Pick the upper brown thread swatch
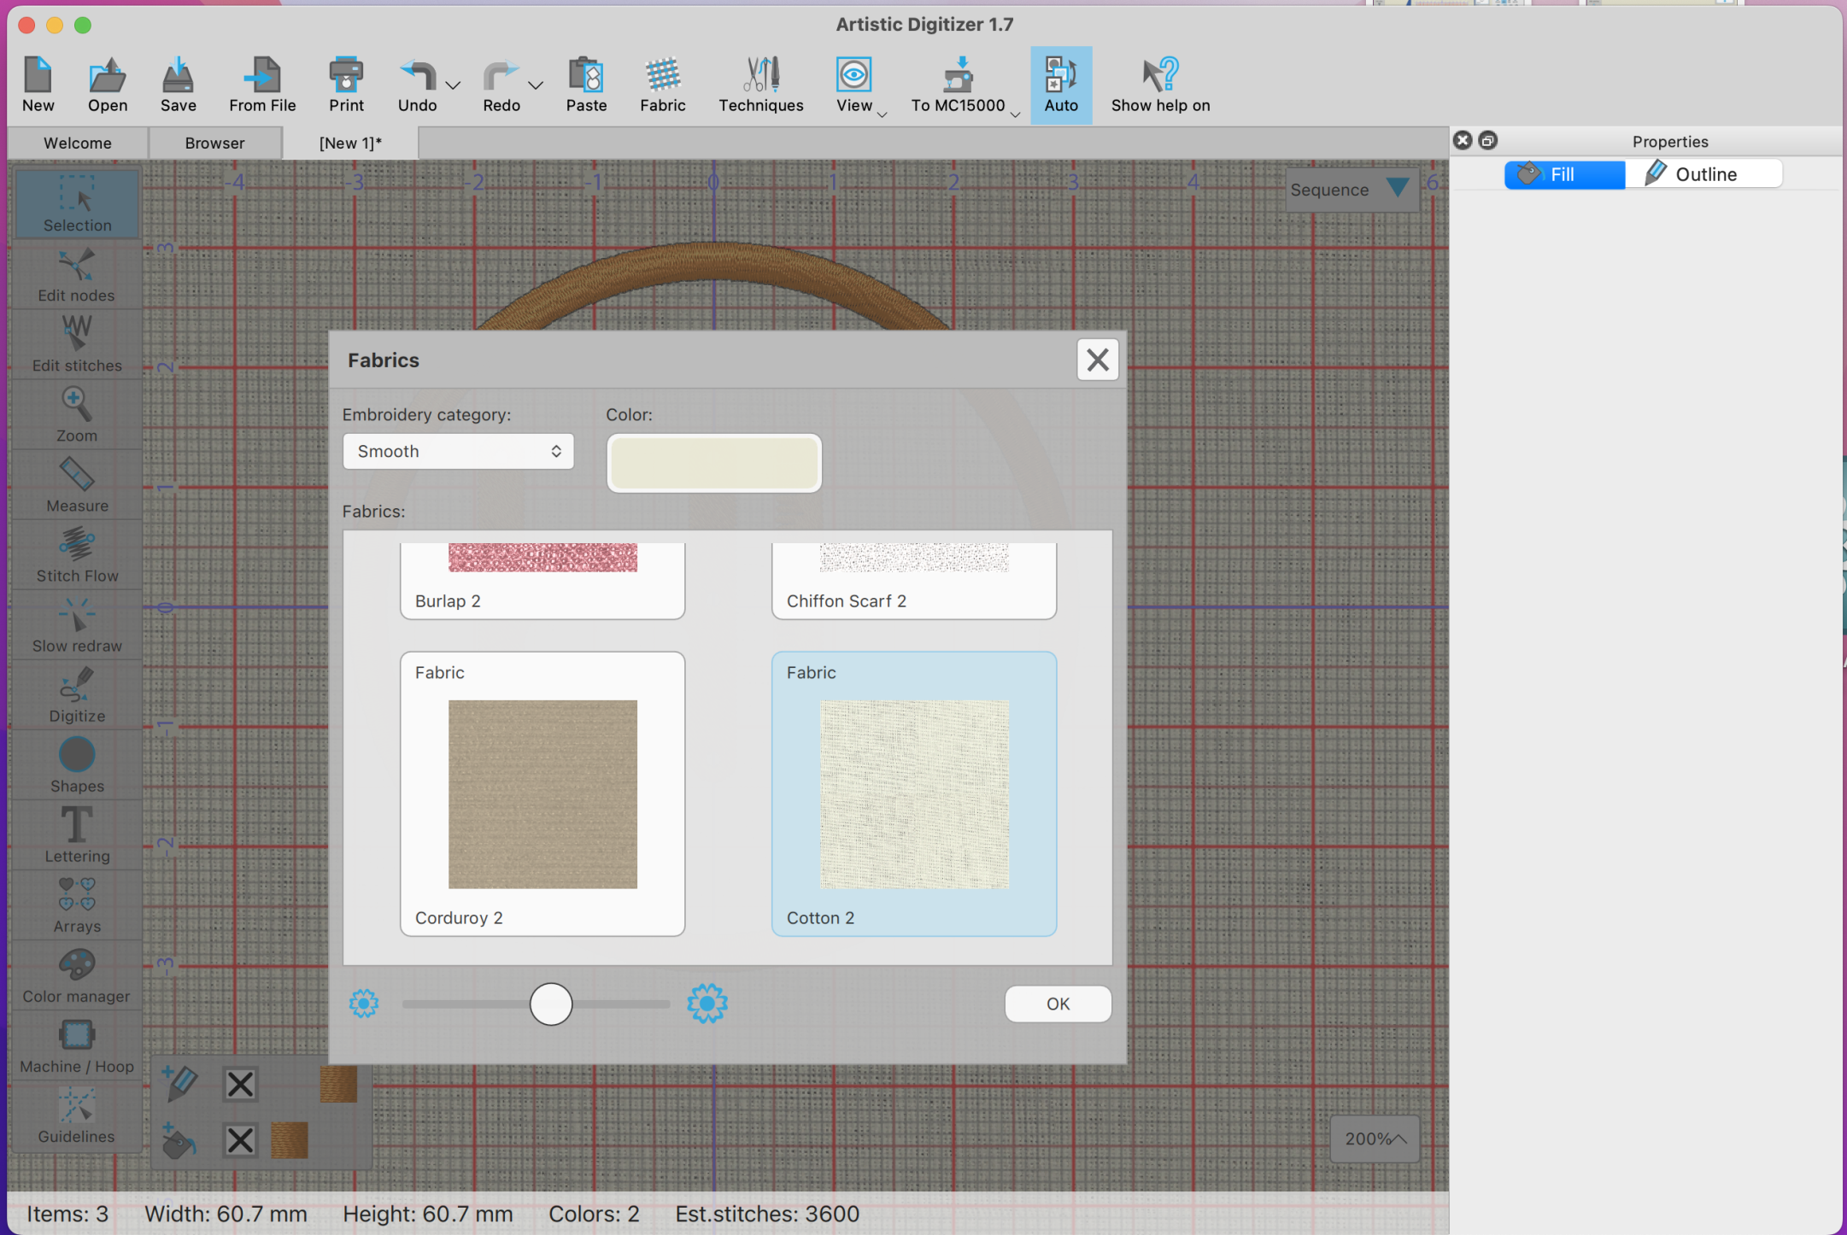1847x1235 pixels. pos(338,1084)
